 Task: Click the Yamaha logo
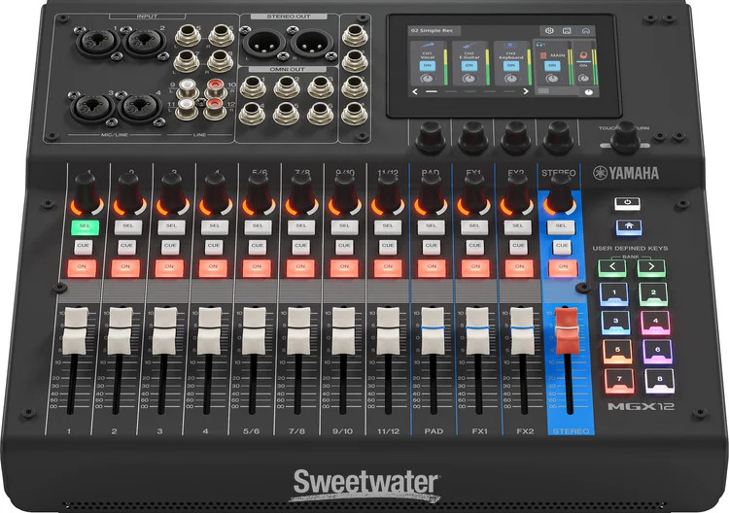pos(626,173)
